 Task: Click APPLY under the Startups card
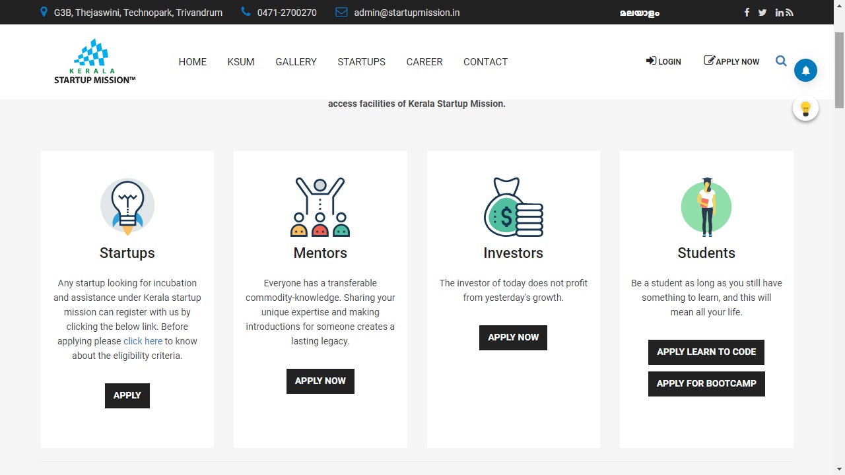point(127,395)
